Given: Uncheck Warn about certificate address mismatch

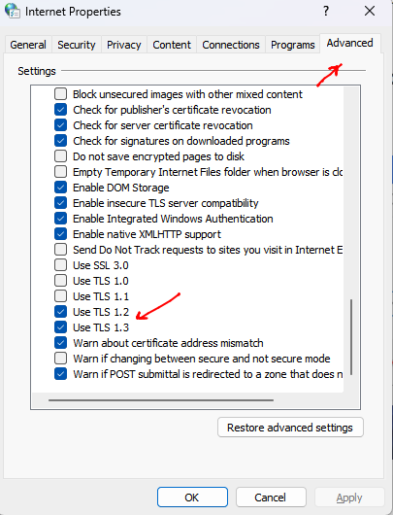Looking at the screenshot, I should (61, 343).
